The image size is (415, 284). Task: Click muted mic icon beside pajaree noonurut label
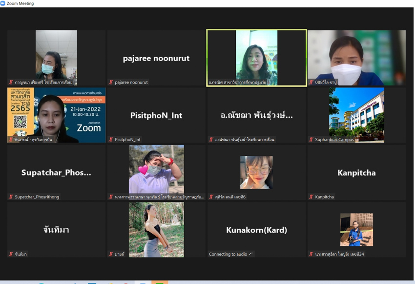click(111, 83)
